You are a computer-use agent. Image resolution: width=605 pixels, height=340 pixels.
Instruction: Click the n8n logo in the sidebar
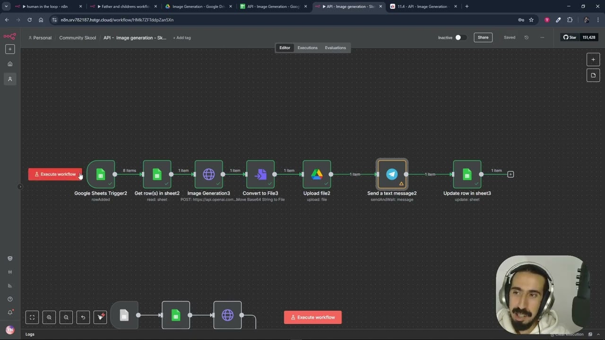pyautogui.click(x=10, y=36)
